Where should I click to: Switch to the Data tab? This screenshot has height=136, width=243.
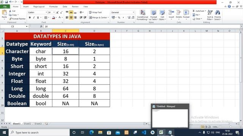tap(65, 7)
